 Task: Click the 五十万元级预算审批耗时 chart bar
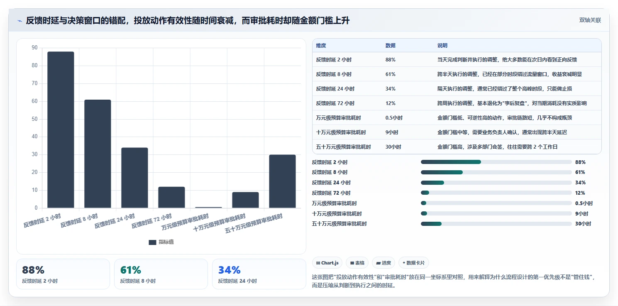pyautogui.click(x=282, y=181)
